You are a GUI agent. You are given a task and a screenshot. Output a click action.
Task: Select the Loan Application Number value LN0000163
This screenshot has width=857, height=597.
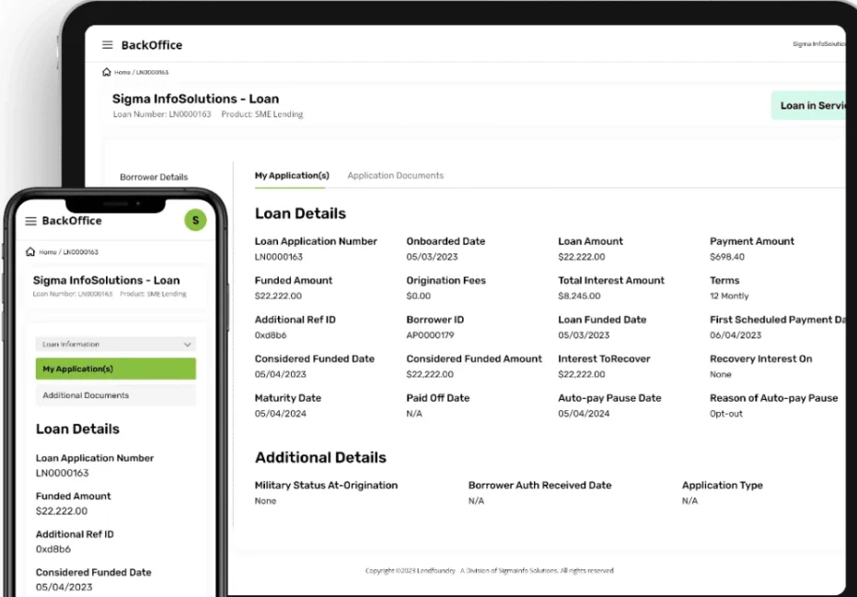click(279, 256)
